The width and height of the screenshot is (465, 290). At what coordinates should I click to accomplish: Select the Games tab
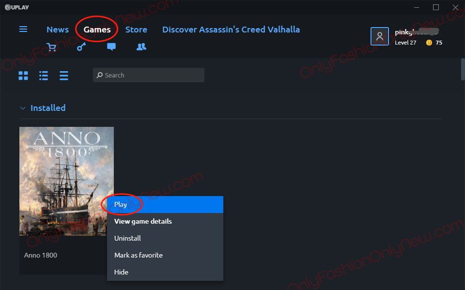[x=97, y=30]
